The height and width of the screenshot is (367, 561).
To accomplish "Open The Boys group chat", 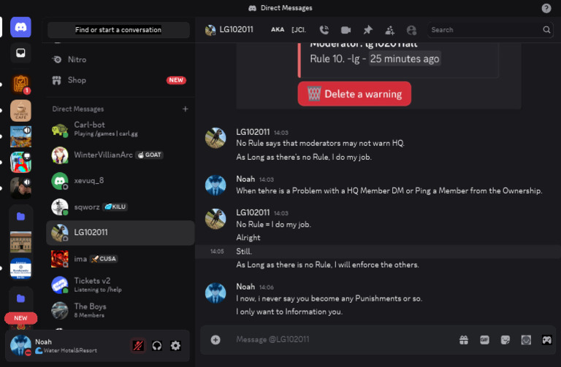I will (120, 310).
